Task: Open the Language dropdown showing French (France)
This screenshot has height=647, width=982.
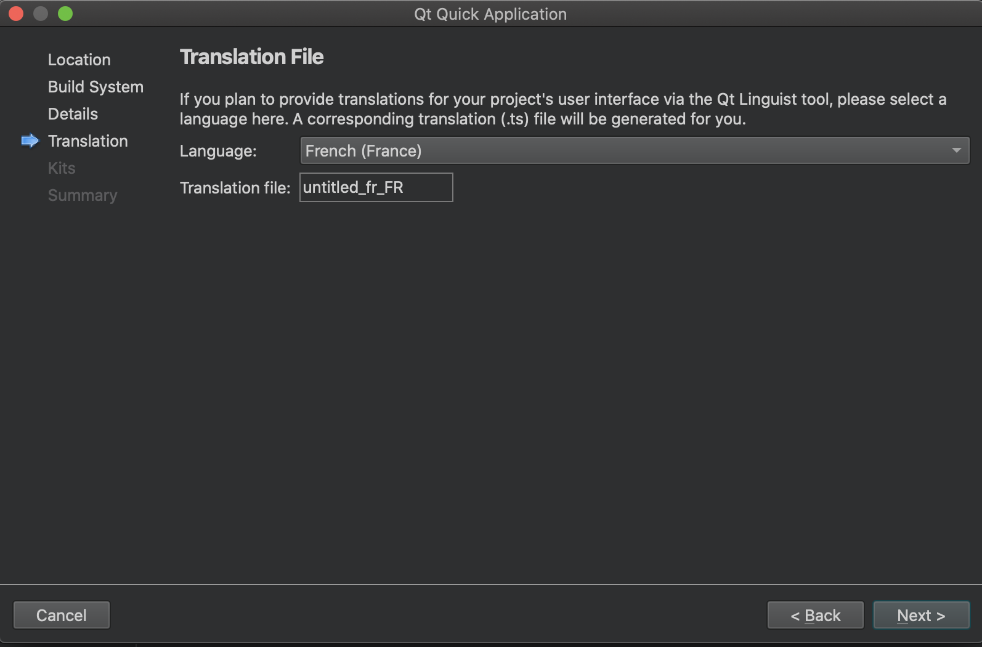Action: 635,150
